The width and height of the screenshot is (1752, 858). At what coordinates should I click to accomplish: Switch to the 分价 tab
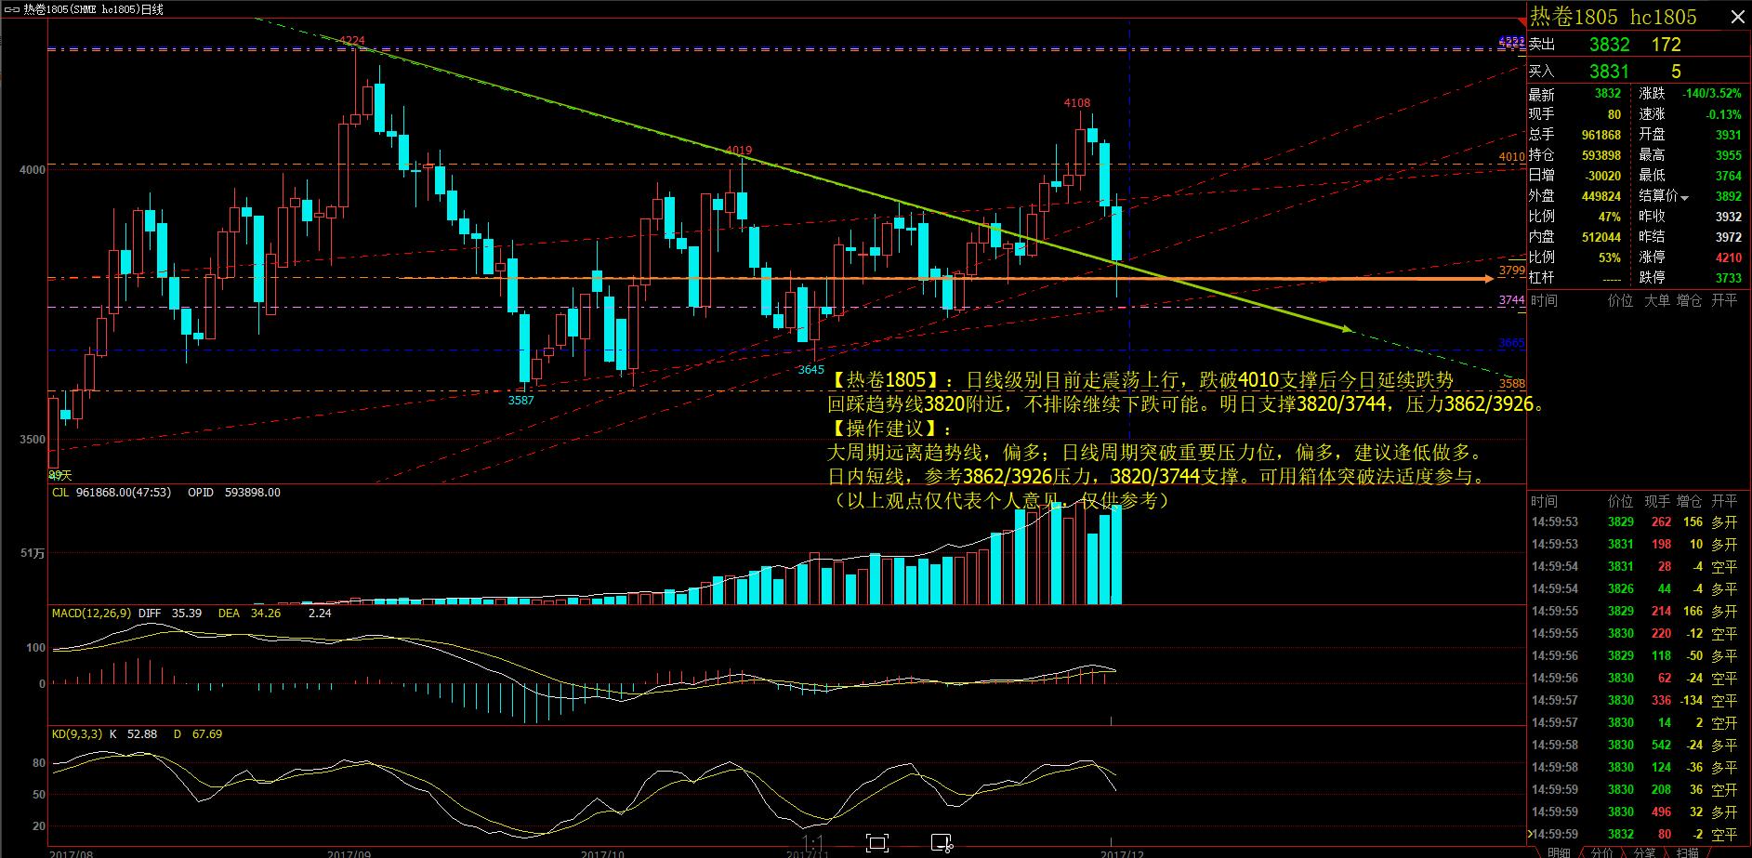[x=1601, y=852]
